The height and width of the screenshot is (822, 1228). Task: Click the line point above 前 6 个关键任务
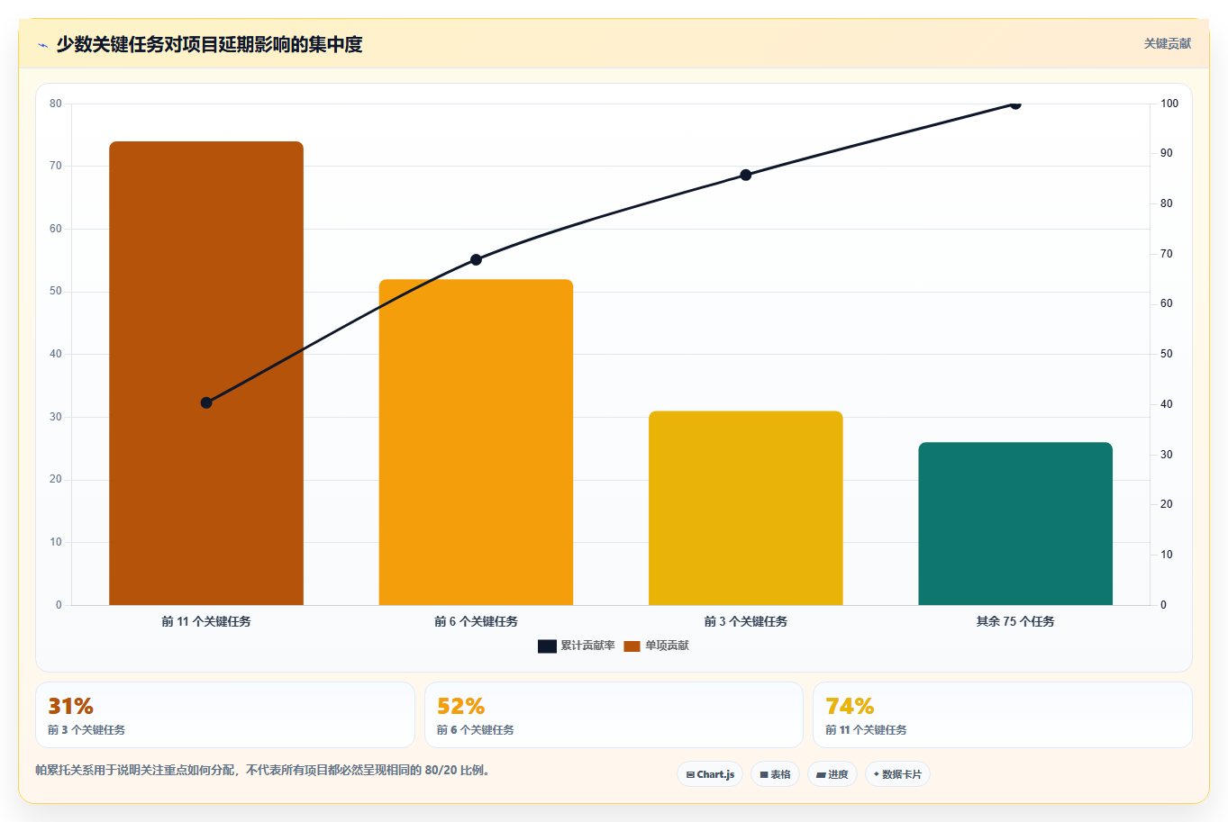coord(476,259)
